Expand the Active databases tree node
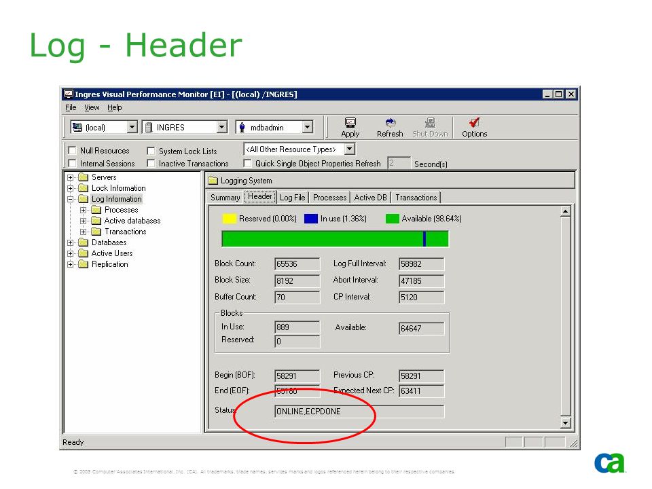 (83, 221)
